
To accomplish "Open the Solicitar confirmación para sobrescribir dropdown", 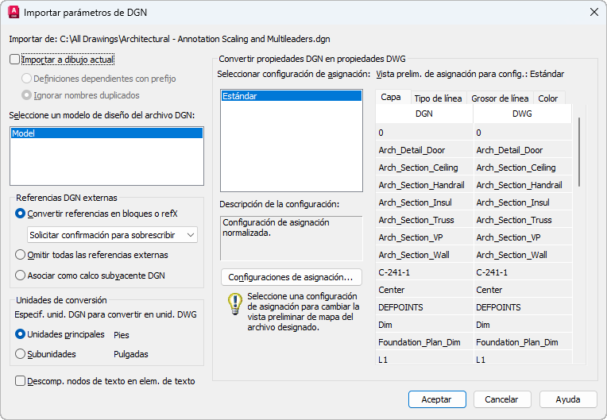I will (x=112, y=235).
